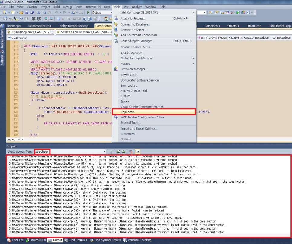Open the Find Results 1 tab

[x=76, y=240]
